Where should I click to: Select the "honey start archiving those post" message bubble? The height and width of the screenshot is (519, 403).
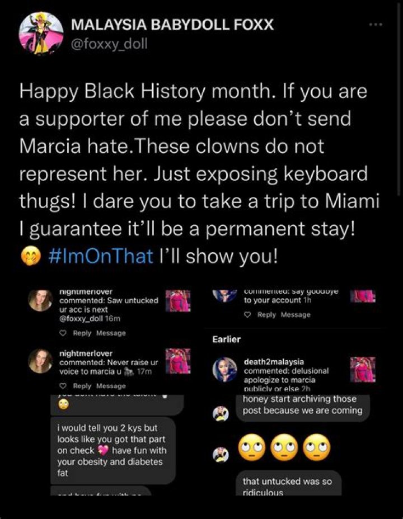point(303,405)
